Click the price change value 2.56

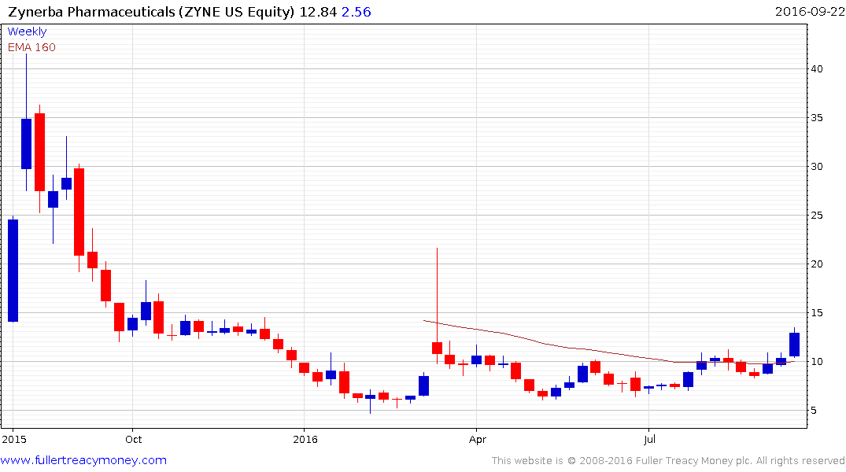pyautogui.click(x=356, y=12)
